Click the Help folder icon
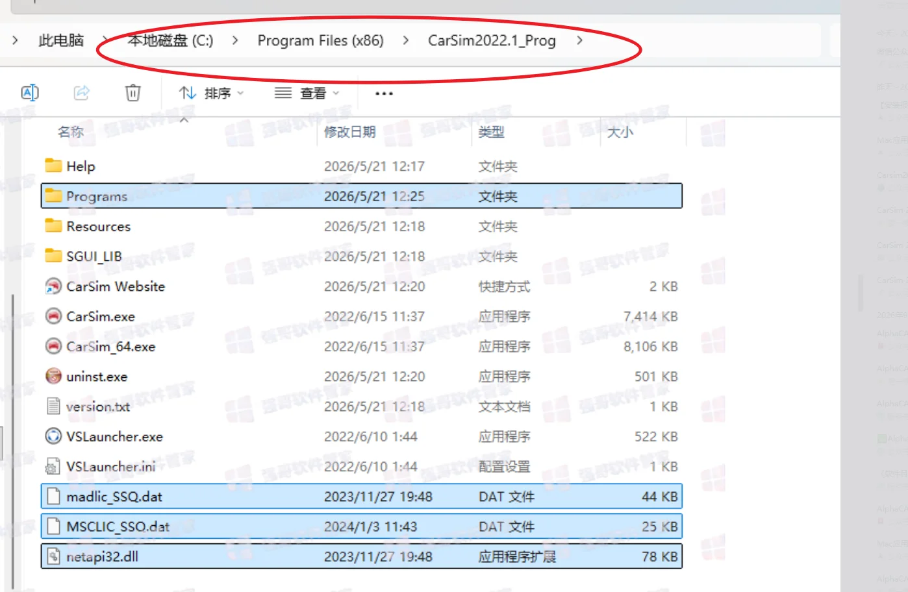The height and width of the screenshot is (592, 908). click(53, 166)
